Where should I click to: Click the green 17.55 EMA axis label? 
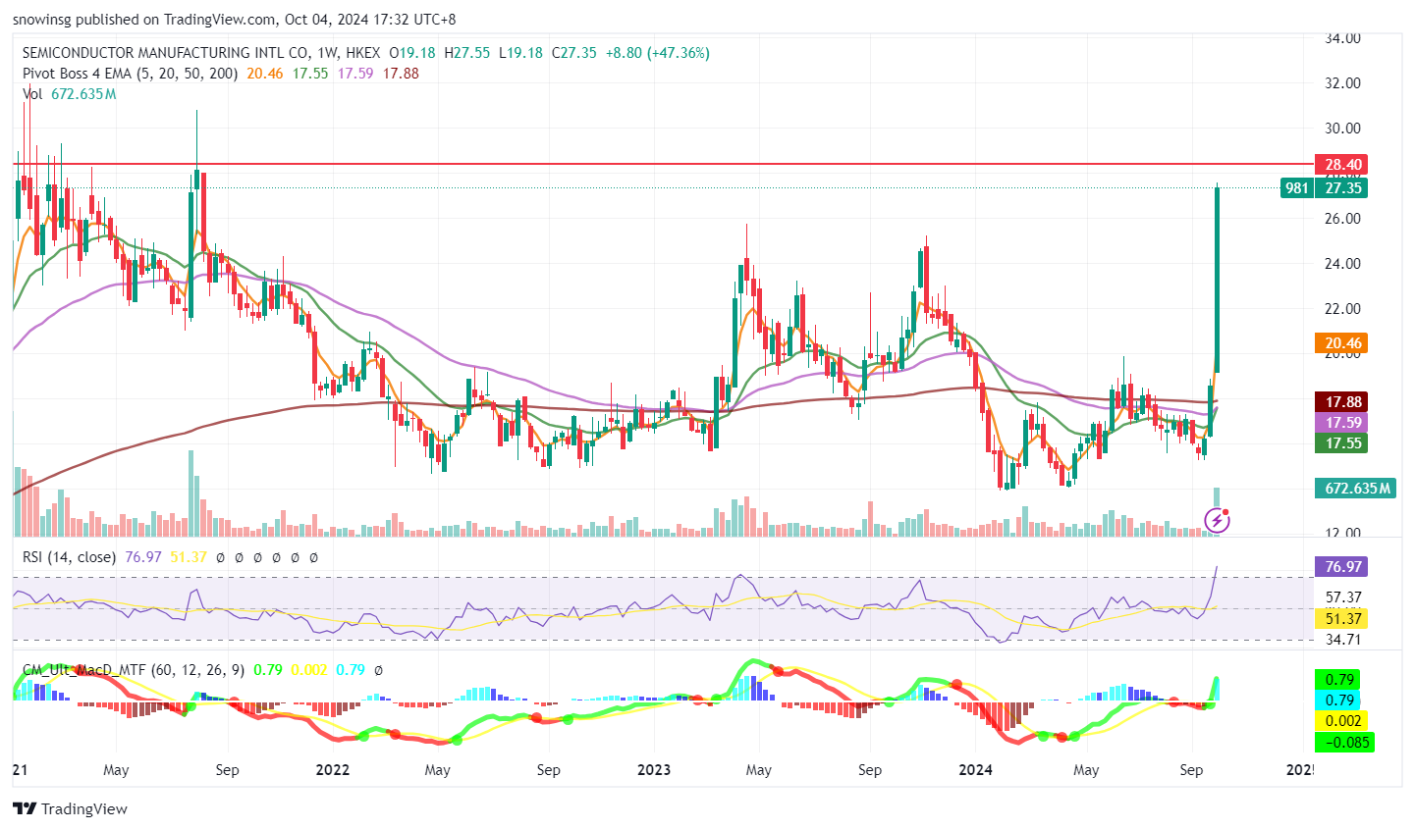click(x=1341, y=443)
